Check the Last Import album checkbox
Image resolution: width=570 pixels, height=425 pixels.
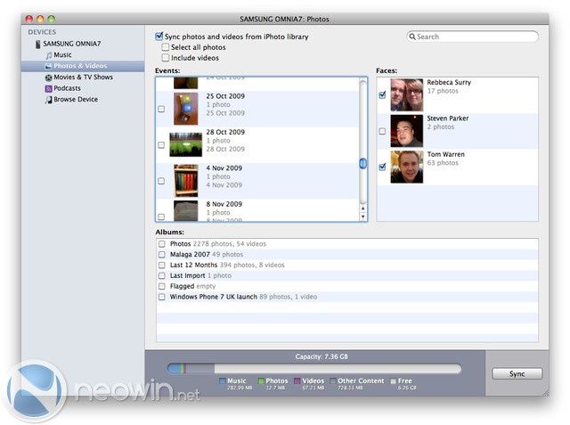point(162,275)
